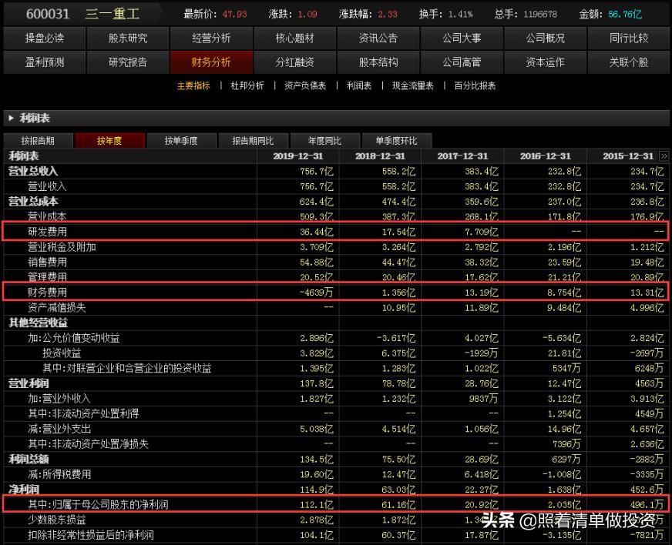Screen dimensions: 672x545
Task: Select the 报告期同比 comparison view
Action: [x=251, y=140]
